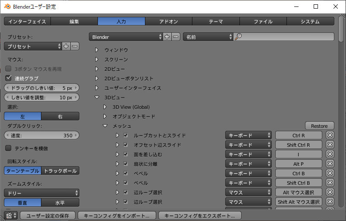This screenshot has height=221, width=346.
Task: Remove keyconfig with minus beside Blender dropdown
Action: click(x=176, y=37)
